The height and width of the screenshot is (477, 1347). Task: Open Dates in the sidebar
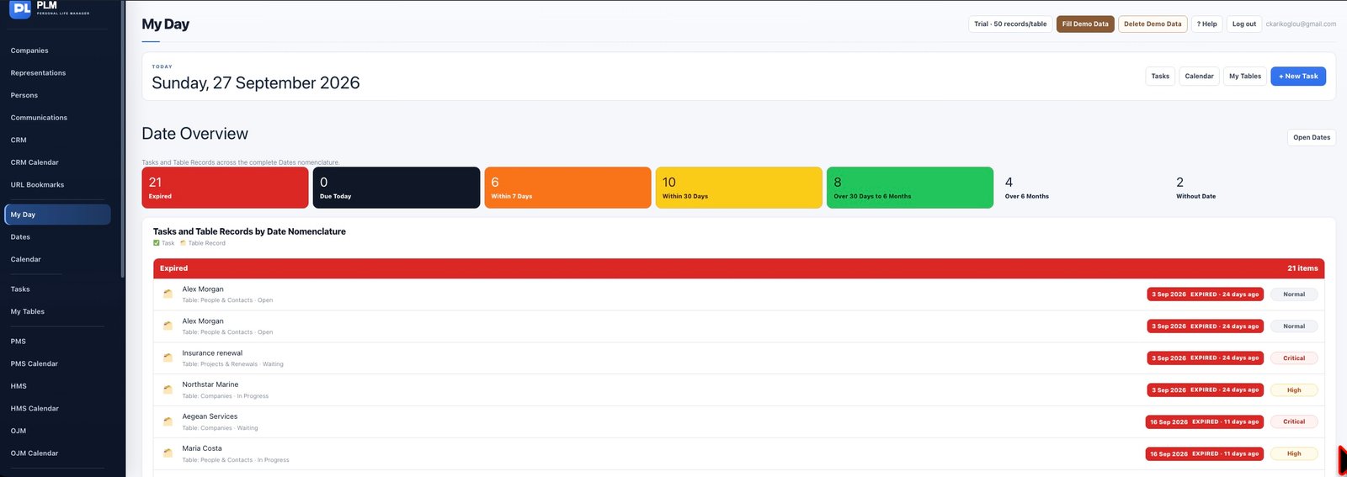[x=20, y=237]
